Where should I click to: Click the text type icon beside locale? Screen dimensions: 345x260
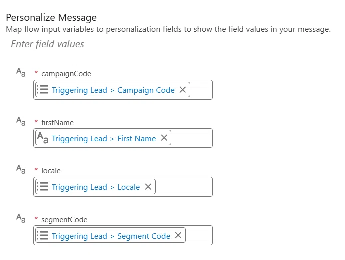tap(21, 169)
